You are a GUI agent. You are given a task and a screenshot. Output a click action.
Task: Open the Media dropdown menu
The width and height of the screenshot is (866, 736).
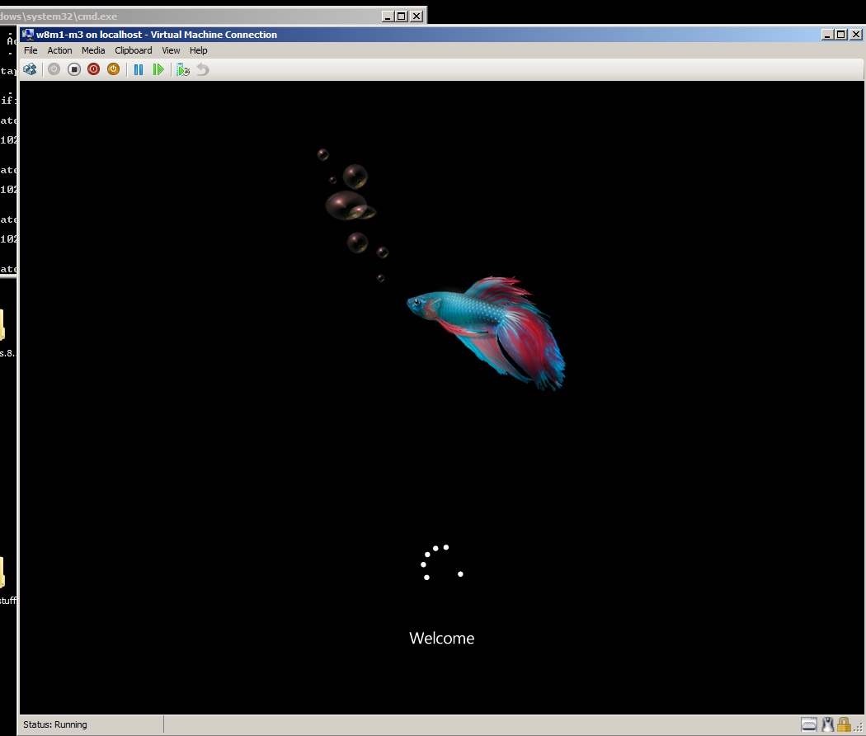[92, 50]
